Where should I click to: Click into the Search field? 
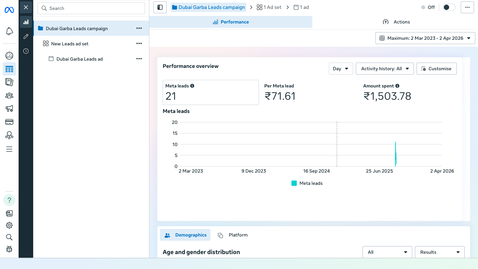click(x=91, y=8)
